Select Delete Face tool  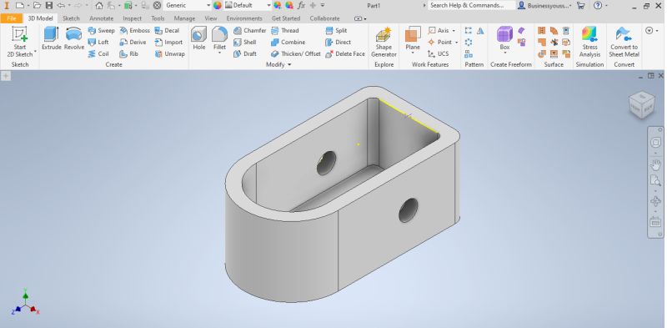[345, 53]
